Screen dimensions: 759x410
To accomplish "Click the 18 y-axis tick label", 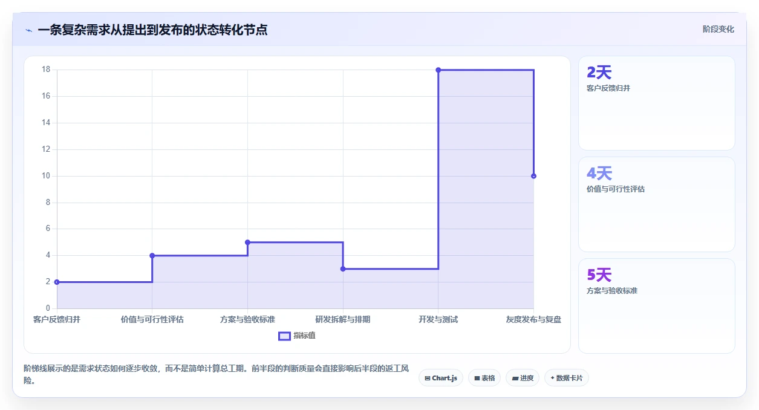I will tap(46, 70).
